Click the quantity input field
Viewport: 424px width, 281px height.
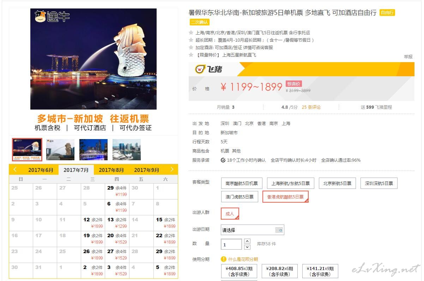point(231,244)
